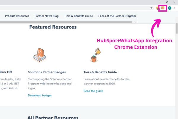Click the Read the guide link
The image size is (178, 119).
[93, 91]
